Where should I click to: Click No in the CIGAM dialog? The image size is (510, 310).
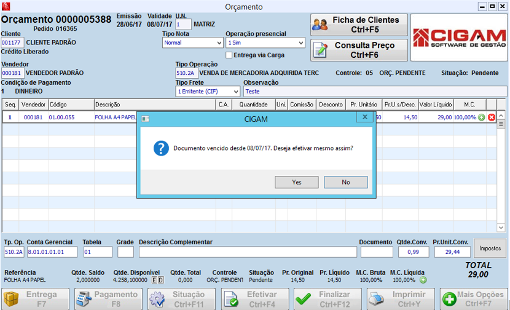coord(346,182)
